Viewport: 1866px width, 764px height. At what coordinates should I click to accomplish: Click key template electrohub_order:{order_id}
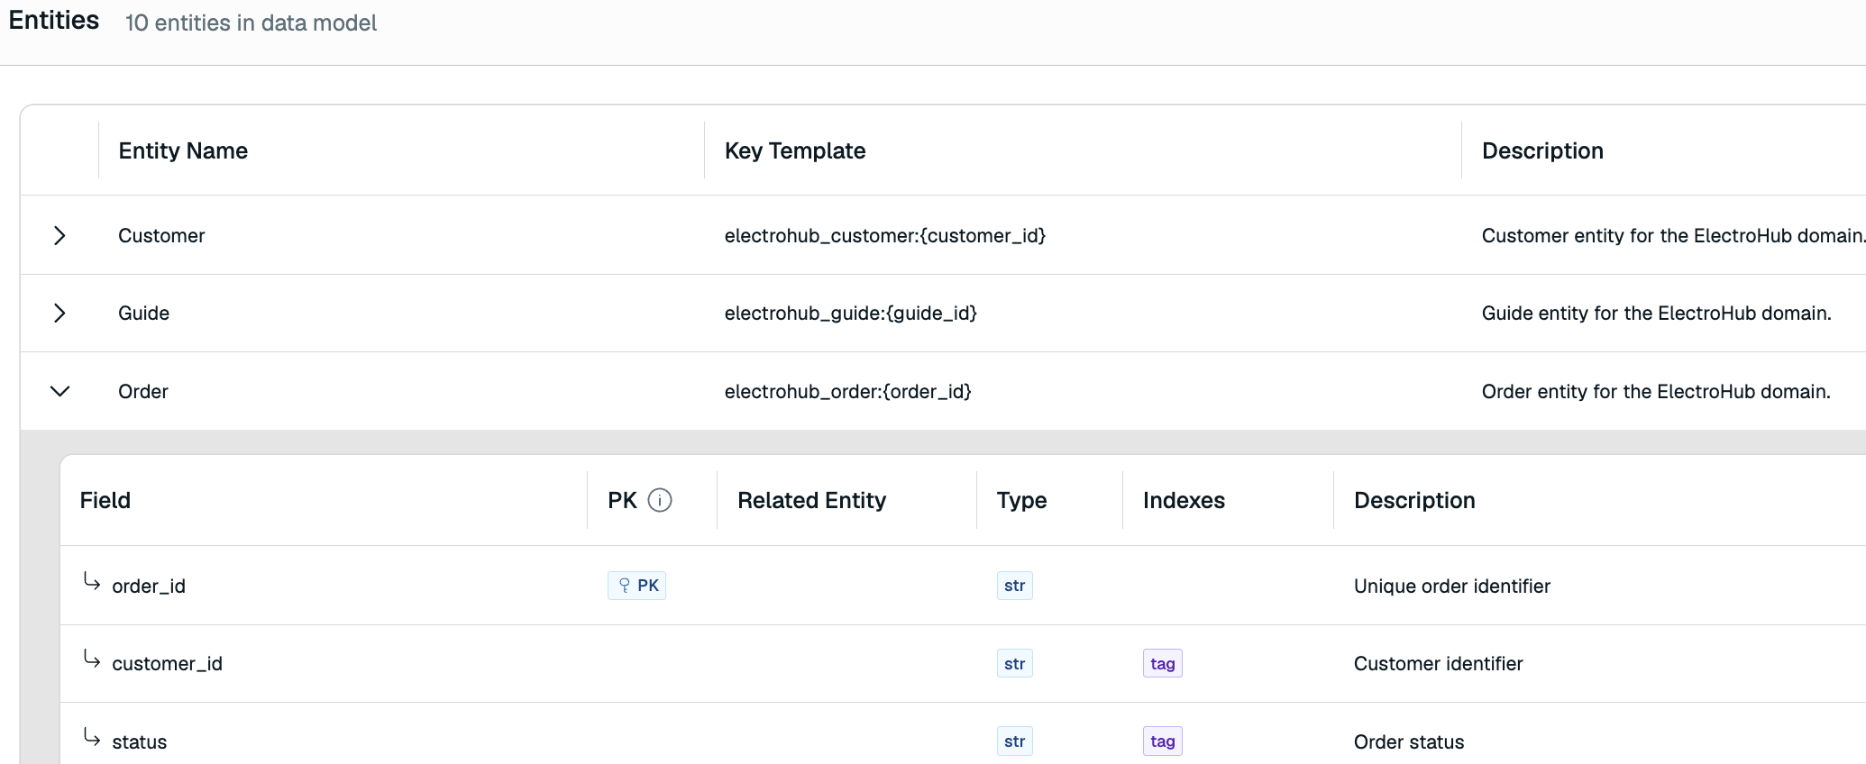click(848, 391)
